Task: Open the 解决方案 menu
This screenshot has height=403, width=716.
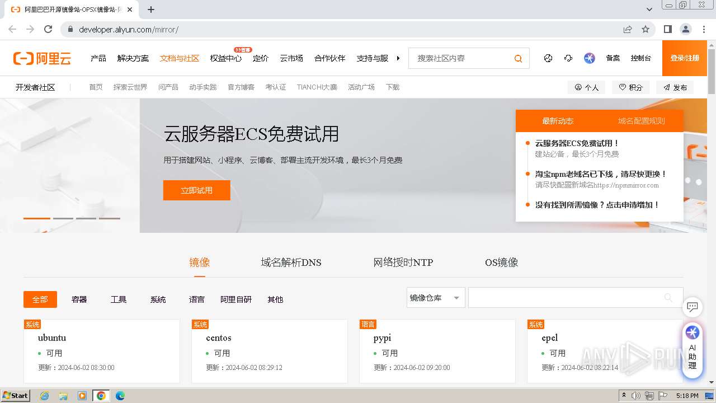Action: tap(133, 58)
